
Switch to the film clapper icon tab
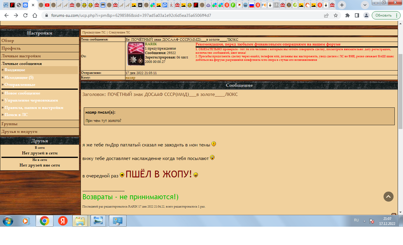(245, 5)
